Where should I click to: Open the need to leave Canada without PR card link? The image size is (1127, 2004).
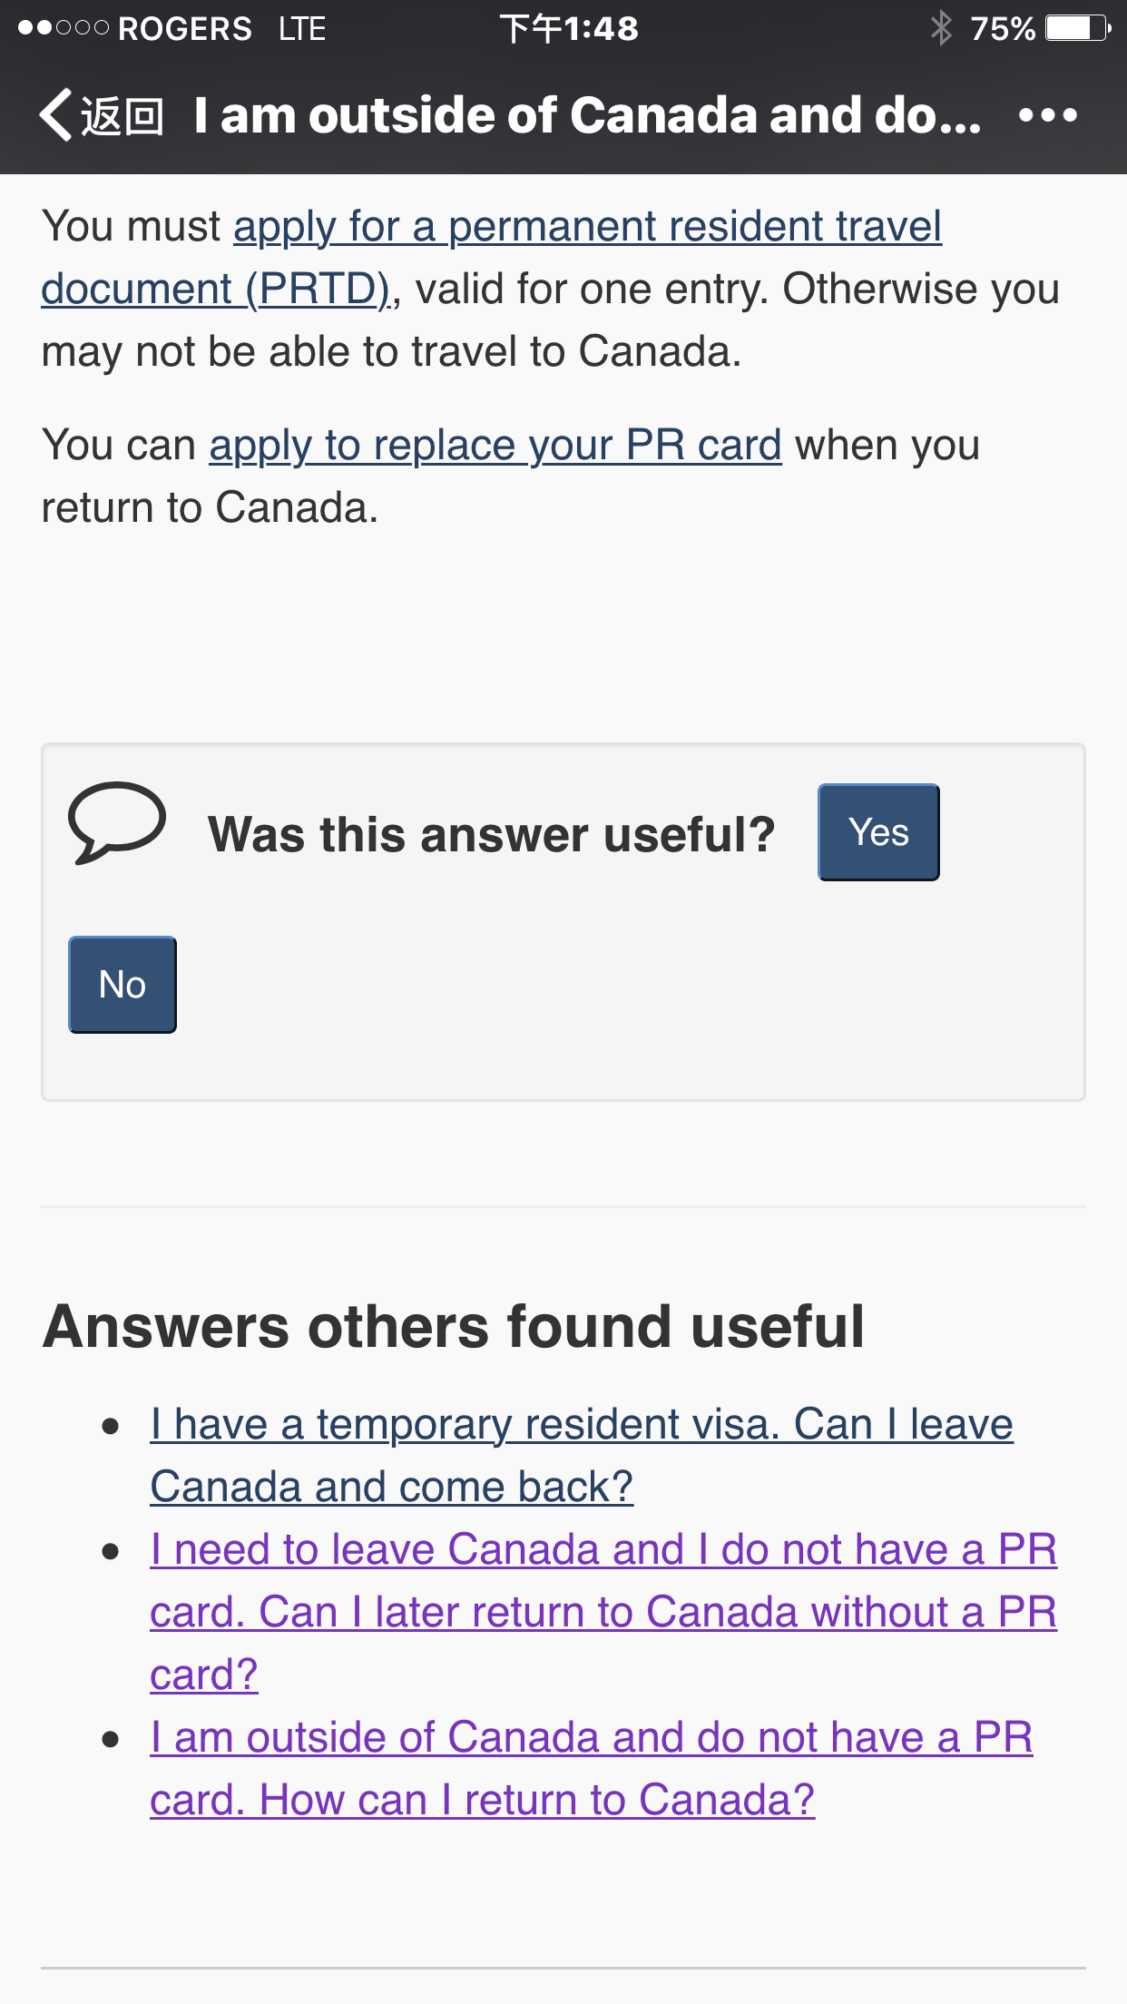603,1612
